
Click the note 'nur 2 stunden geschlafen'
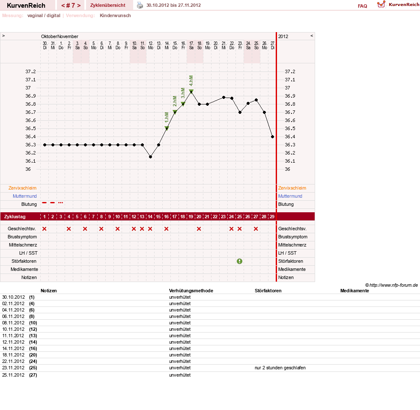[280, 368]
